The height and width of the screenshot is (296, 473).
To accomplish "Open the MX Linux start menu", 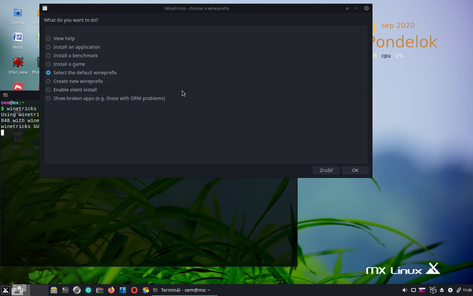I will point(5,290).
